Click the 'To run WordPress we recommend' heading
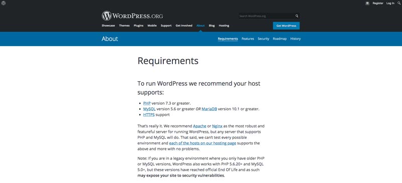This screenshot has width=402, height=183. click(199, 88)
